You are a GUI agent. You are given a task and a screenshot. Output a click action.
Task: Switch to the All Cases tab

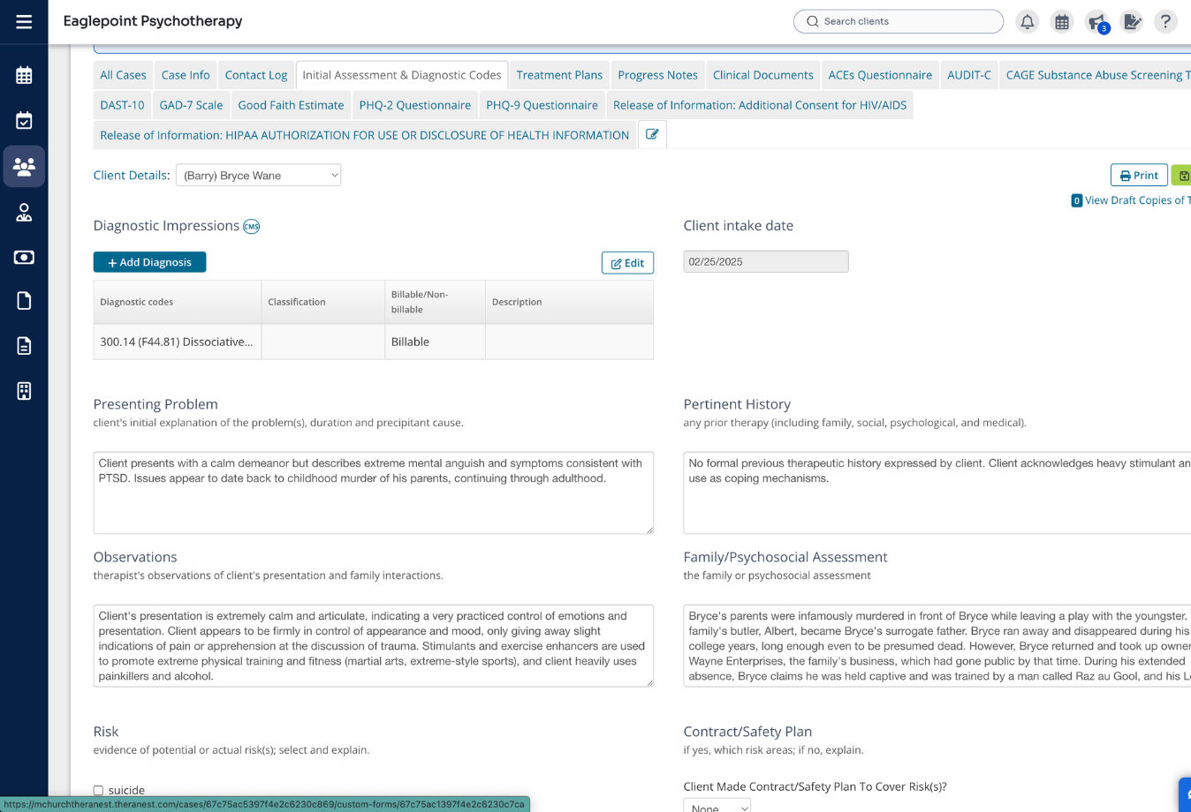[x=123, y=75]
